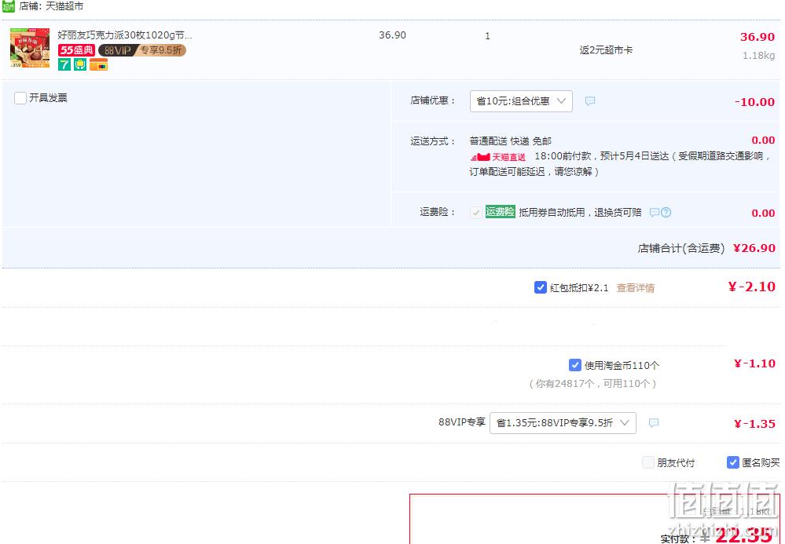Uncheck the 使用淘金币110个 checkbox
This screenshot has width=785, height=544.
[x=574, y=365]
